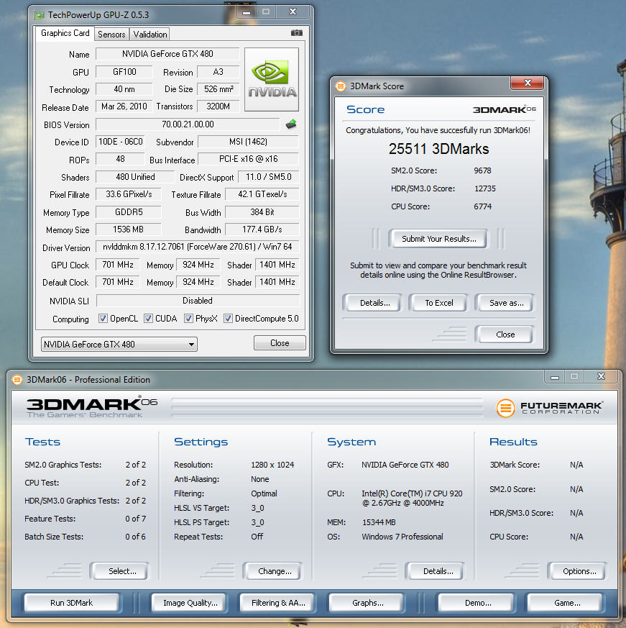Click the Bus Interface field PCI-E x16
Viewport: 626px width, 628px height.
click(x=248, y=158)
